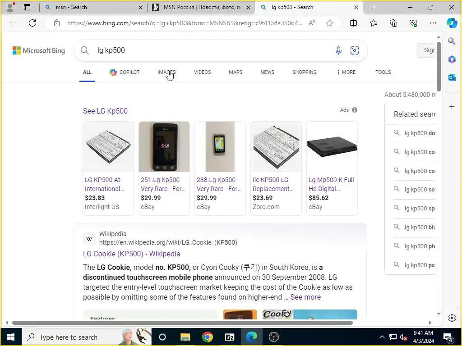Open File Explorer from taskbar
The width and height of the screenshot is (462, 346).
[x=185, y=337]
